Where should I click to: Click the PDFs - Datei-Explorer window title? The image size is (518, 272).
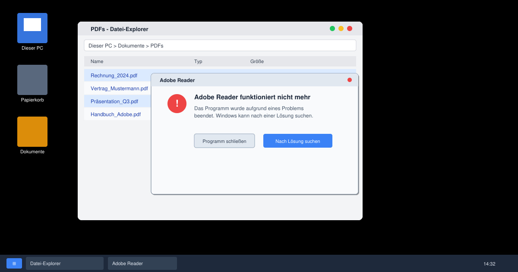(120, 29)
